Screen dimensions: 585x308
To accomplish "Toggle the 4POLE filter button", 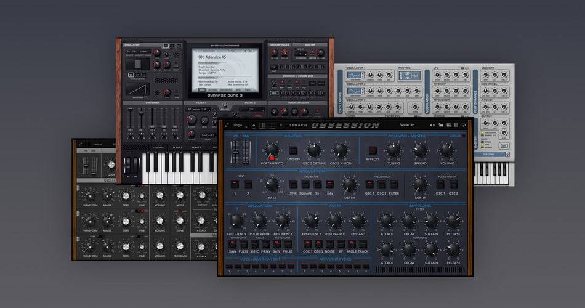I will click(x=352, y=244).
